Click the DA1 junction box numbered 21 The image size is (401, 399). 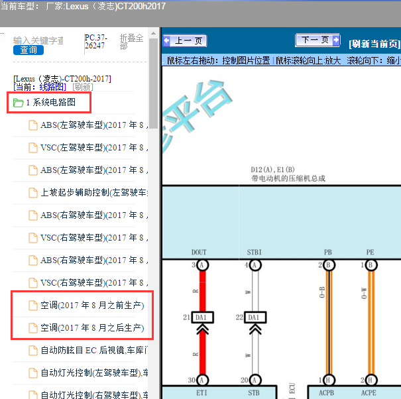[202, 317]
